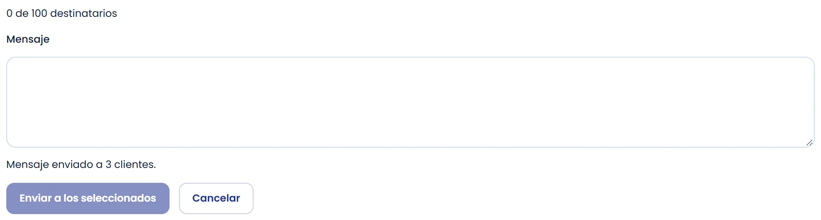Image resolution: width=821 pixels, height=220 pixels.
Task: Click the text area resize handle
Action: tap(809, 142)
